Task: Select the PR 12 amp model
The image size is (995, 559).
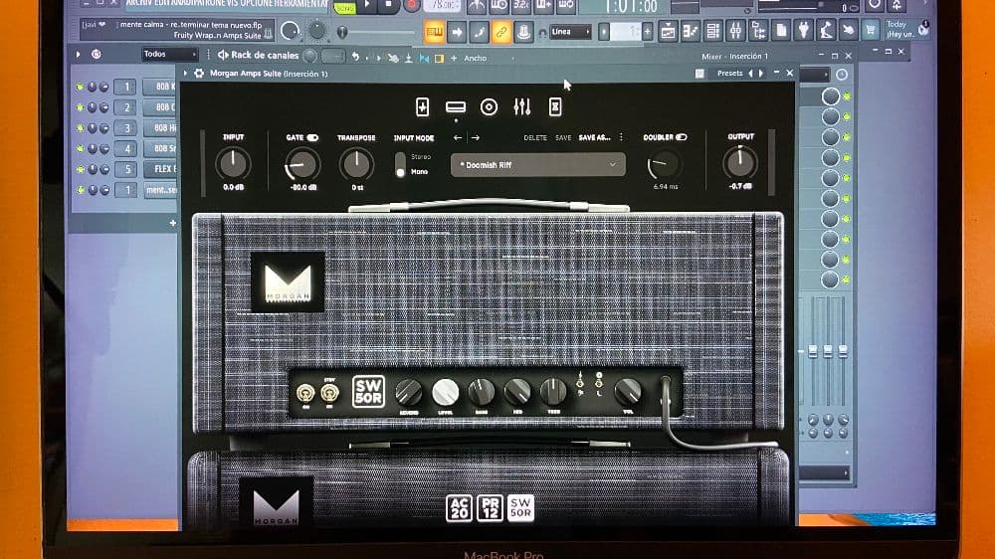Action: coord(490,508)
